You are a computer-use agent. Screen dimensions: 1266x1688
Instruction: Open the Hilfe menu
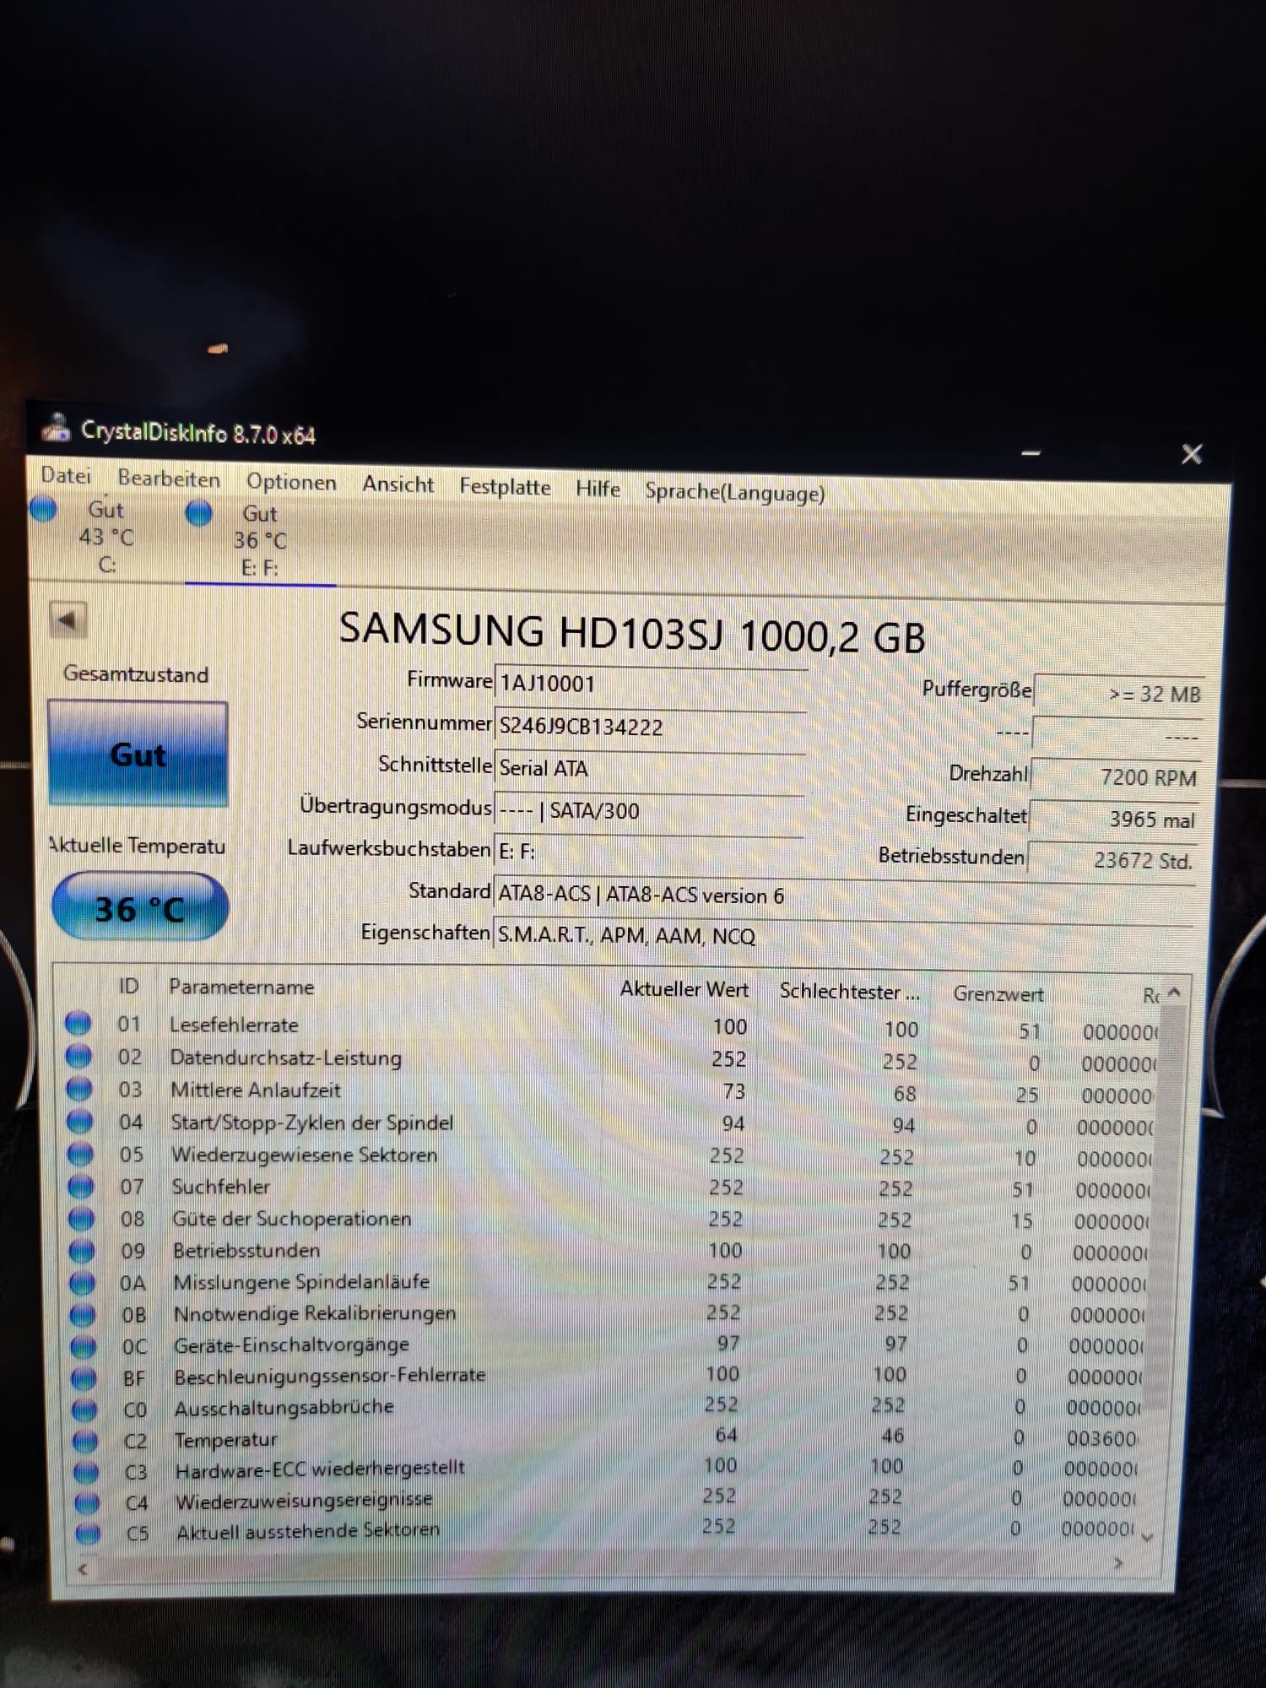598,489
